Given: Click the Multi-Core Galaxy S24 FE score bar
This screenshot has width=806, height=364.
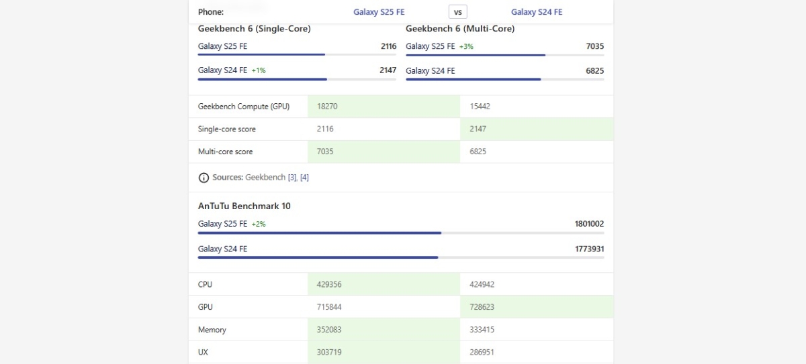Looking at the screenshot, I should 505,79.
